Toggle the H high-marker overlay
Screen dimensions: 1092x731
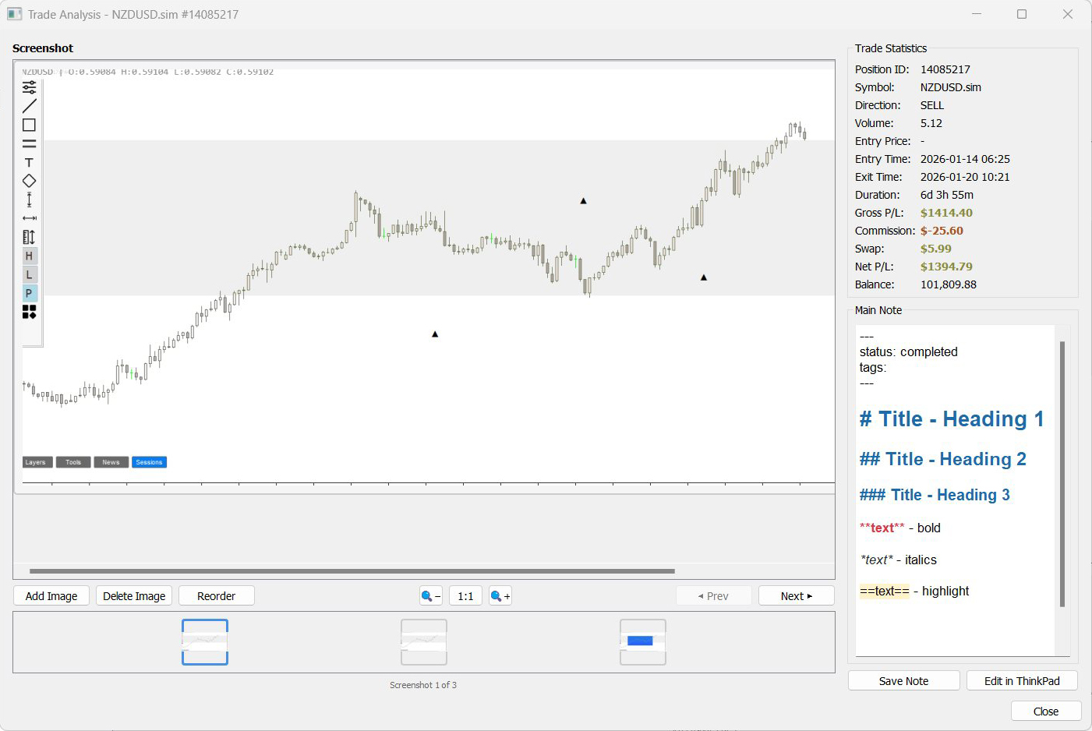(29, 256)
